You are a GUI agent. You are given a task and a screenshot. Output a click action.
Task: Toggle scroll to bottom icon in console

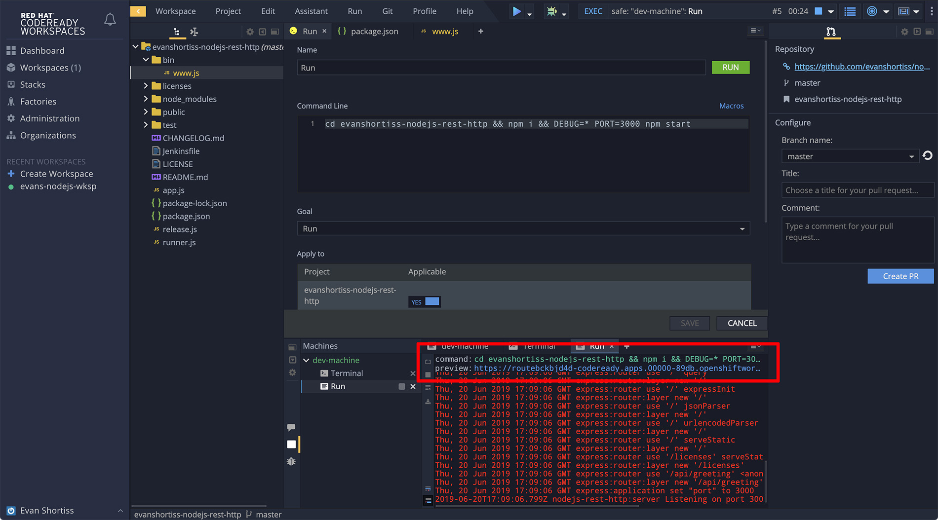(428, 500)
